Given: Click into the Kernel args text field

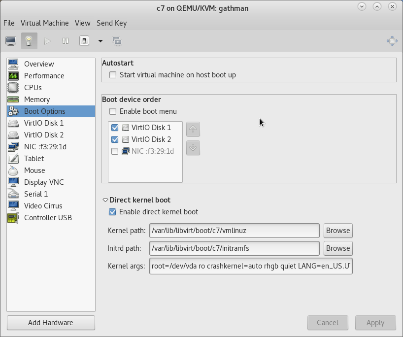Looking at the screenshot, I should tap(251, 266).
